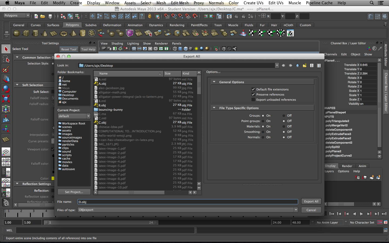The width and height of the screenshot is (389, 243).
Task: Toggle Default file extensions checkbox
Action: (x=253, y=89)
